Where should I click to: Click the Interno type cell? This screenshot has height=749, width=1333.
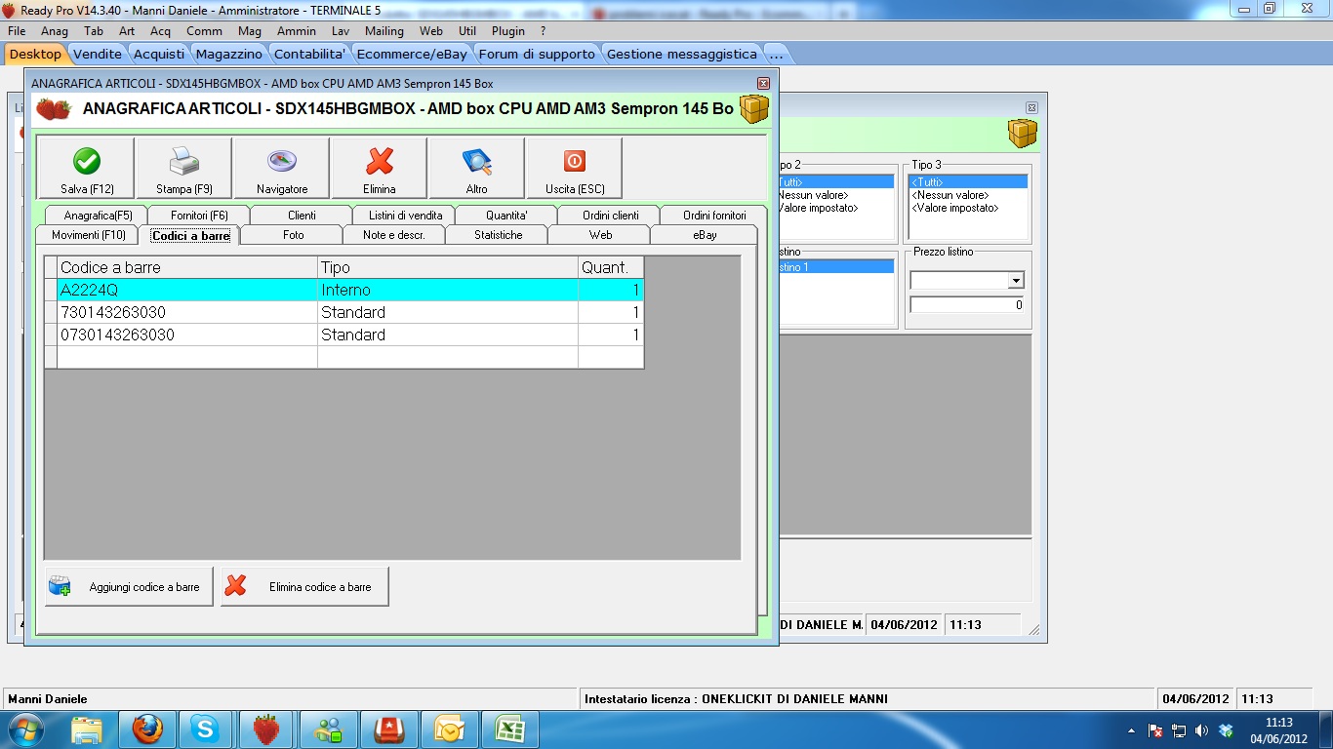448,290
